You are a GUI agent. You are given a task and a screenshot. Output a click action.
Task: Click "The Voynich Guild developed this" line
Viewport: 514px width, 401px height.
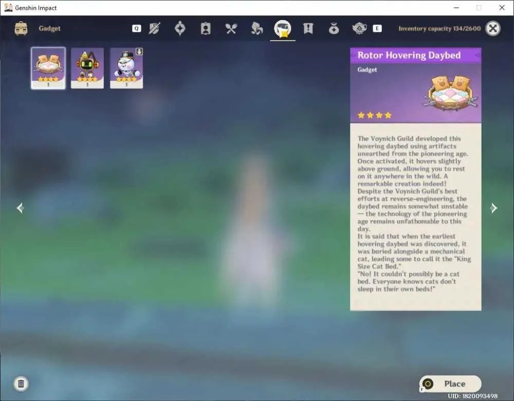tap(409, 138)
